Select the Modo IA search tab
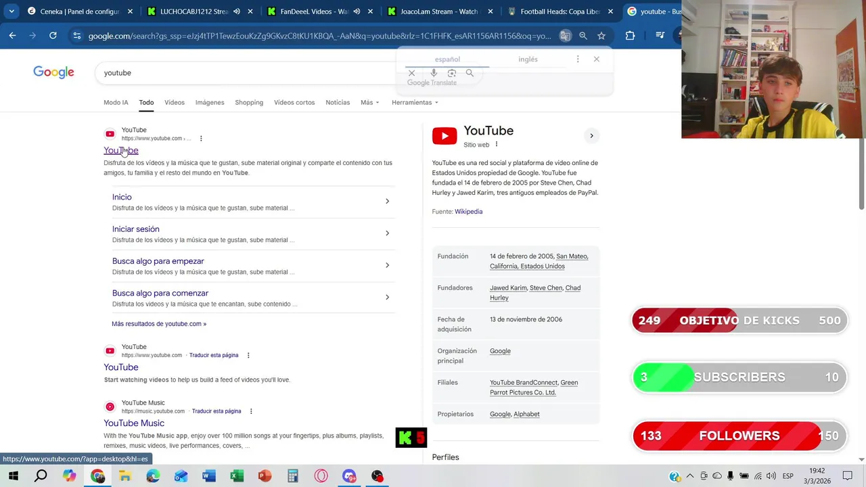Viewport: 866px width, 487px height. tap(116, 102)
